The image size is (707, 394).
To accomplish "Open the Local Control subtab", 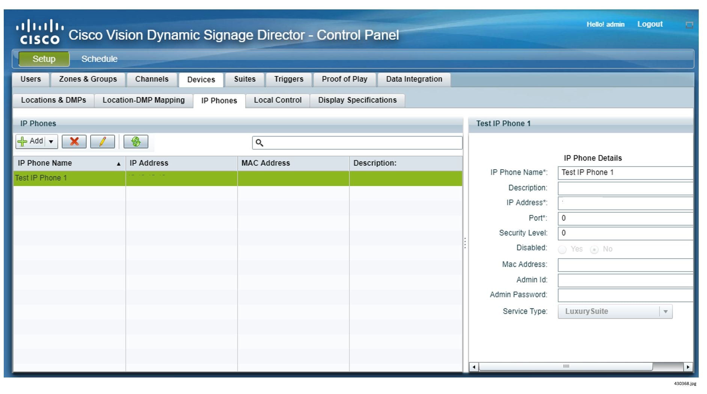I will [278, 100].
